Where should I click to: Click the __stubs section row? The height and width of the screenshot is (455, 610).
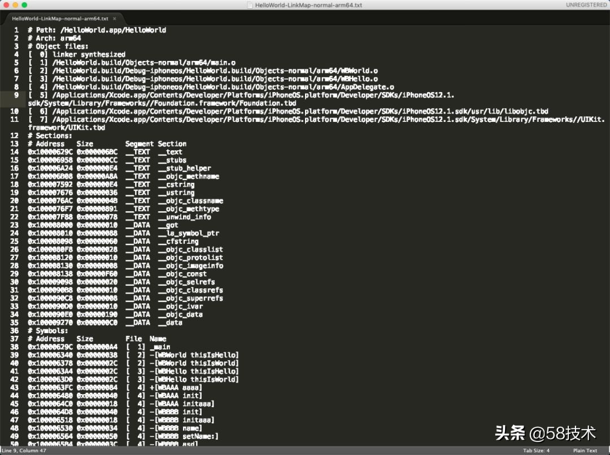[x=107, y=160]
